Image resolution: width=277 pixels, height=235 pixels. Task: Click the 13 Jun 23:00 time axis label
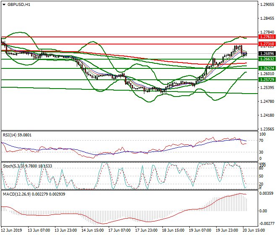[66, 230]
